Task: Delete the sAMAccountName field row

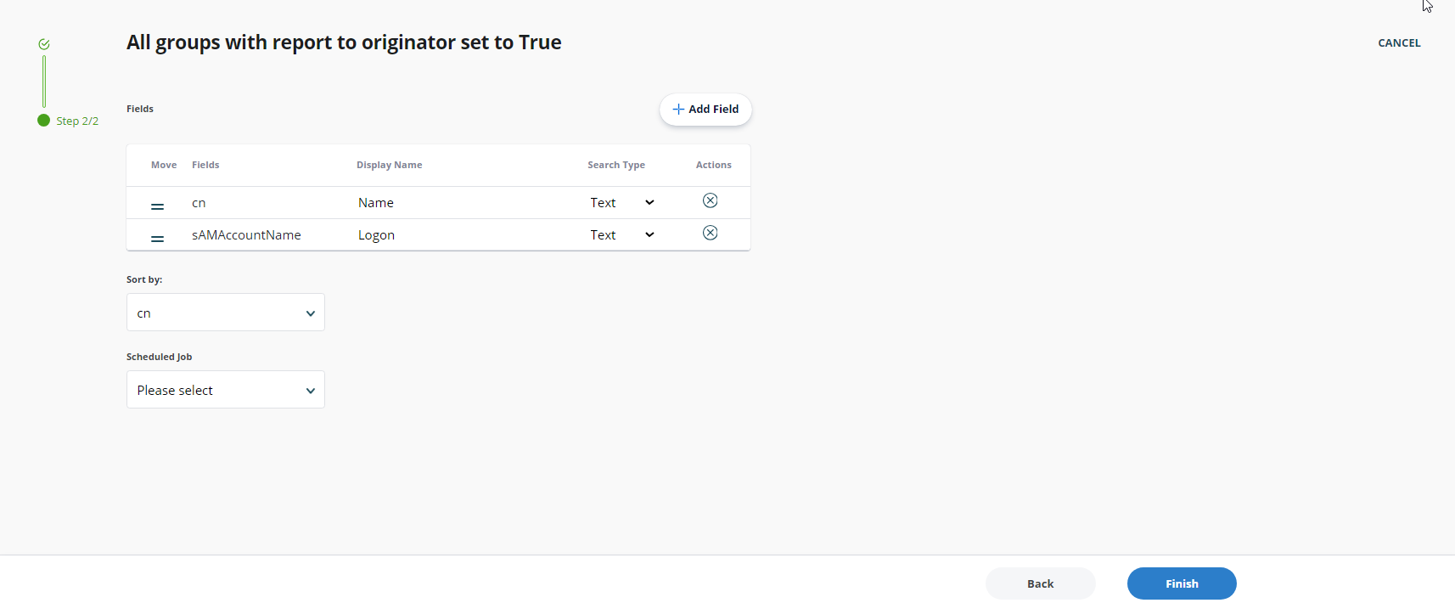Action: coord(710,232)
